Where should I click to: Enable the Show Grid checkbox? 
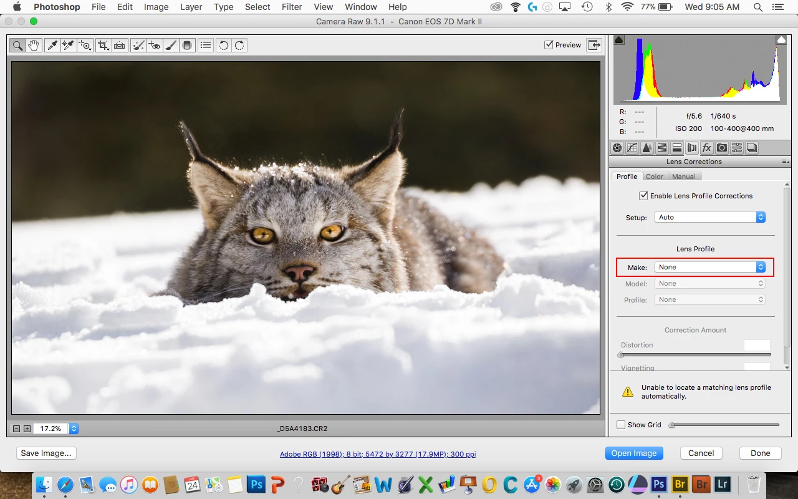click(x=621, y=425)
